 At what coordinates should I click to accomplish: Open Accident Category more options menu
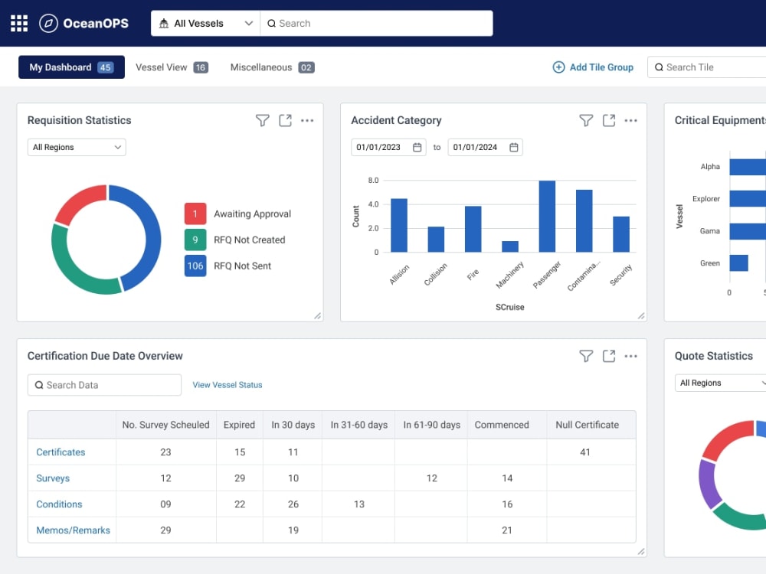point(630,121)
